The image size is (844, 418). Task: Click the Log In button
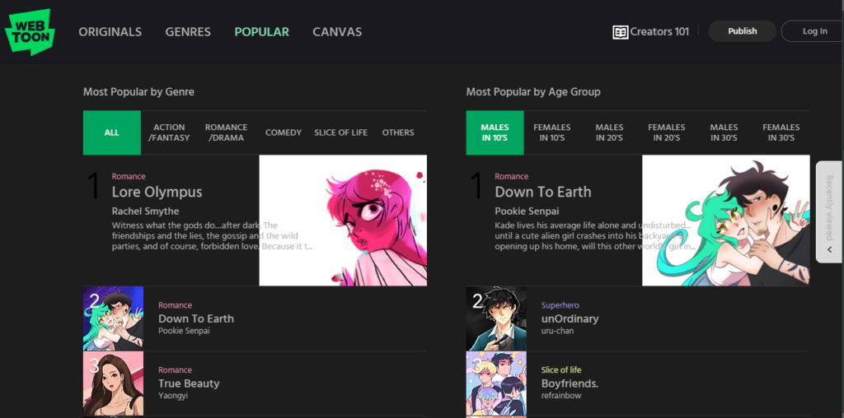[814, 31]
